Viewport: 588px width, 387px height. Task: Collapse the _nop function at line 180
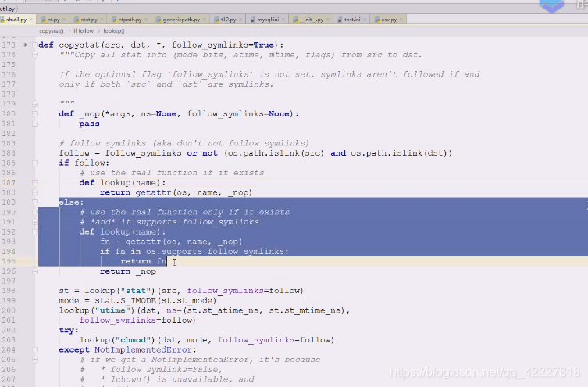pyautogui.click(x=35, y=113)
